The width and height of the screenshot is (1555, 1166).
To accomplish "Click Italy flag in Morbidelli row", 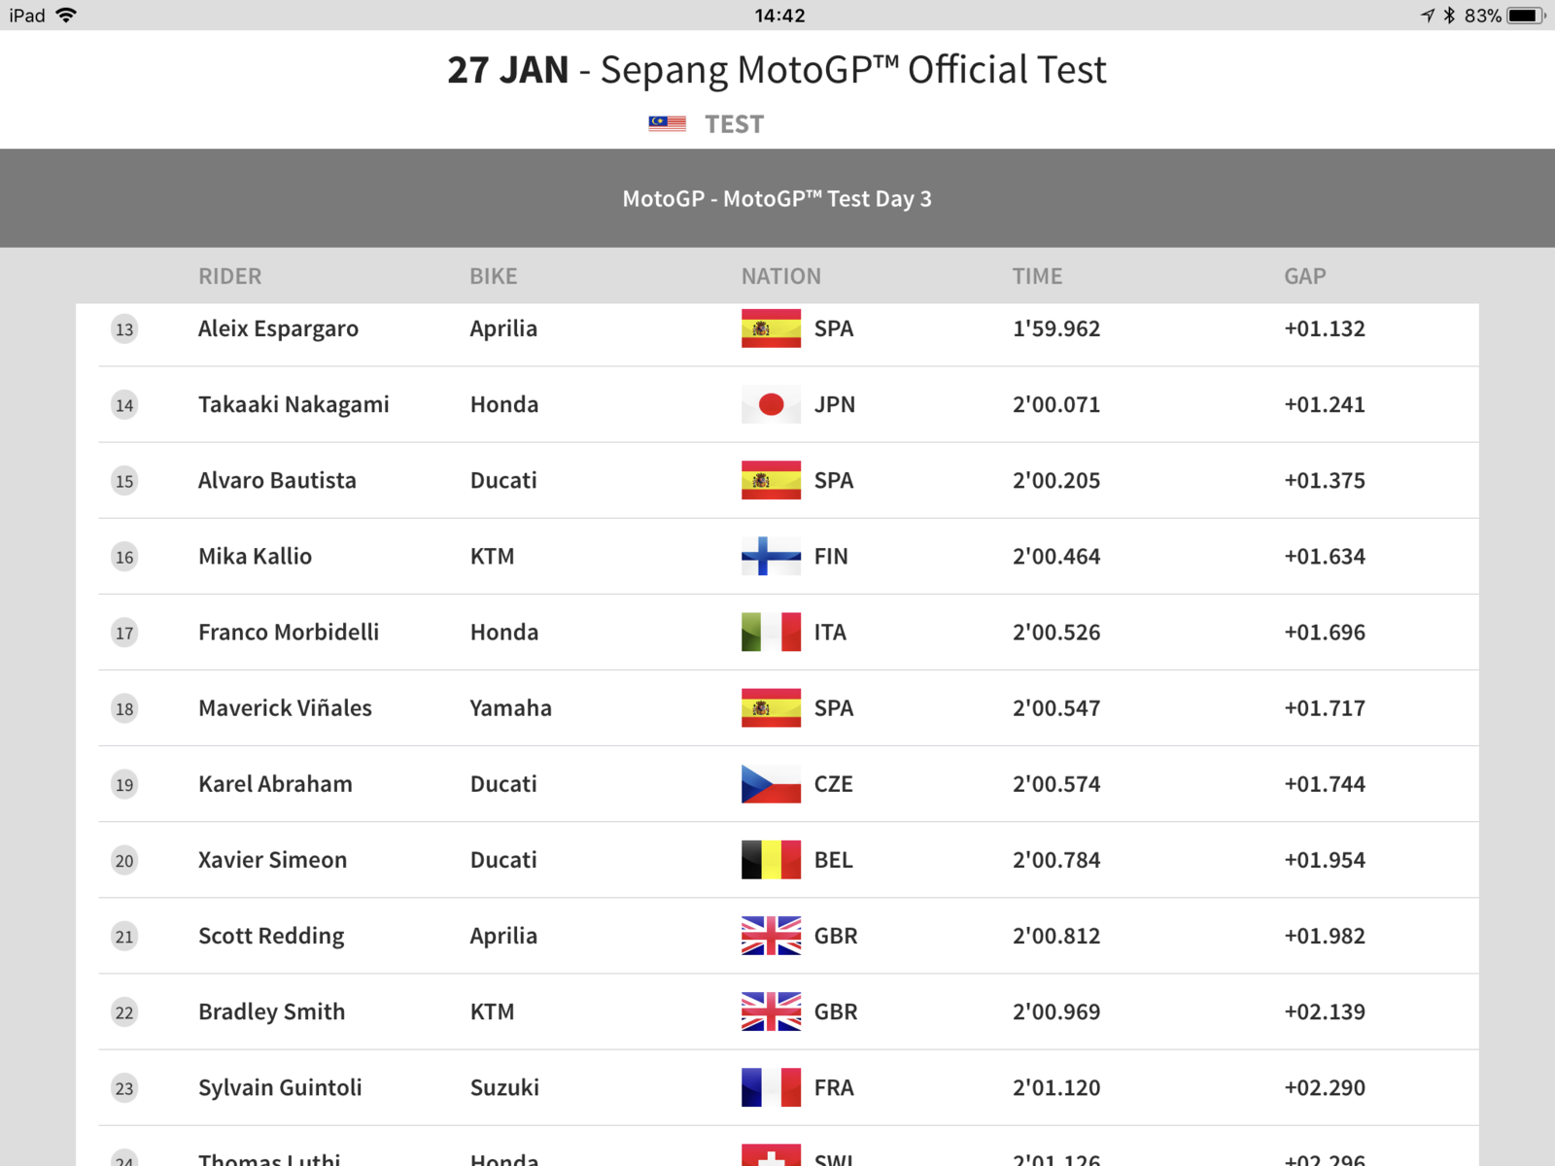I will 771,632.
